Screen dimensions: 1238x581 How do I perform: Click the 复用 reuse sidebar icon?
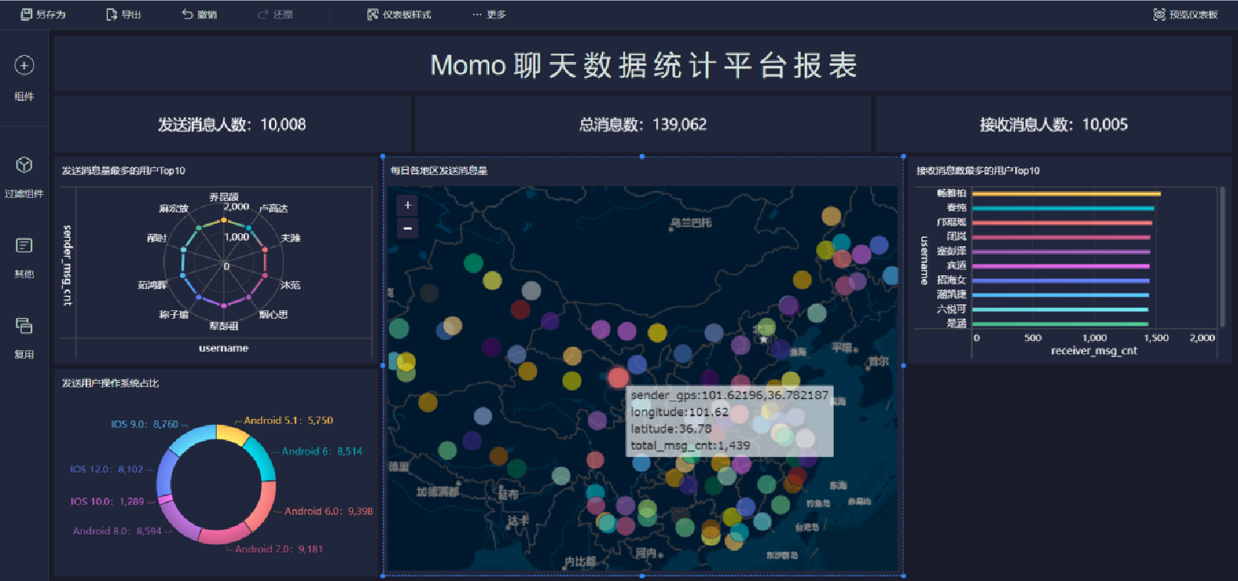tap(24, 326)
